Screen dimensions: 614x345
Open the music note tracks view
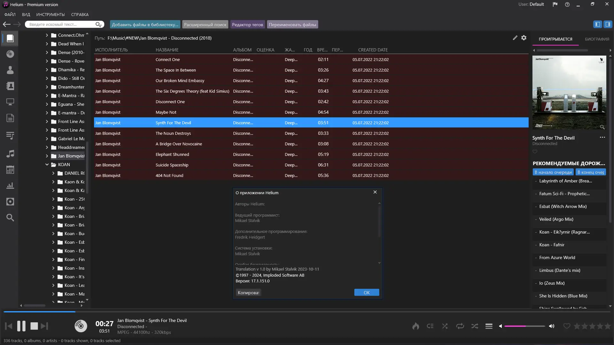(10, 154)
